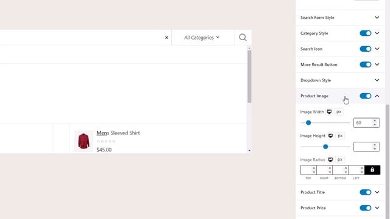This screenshot has width=390, height=219.
Task: Click the Search Form Style label
Action: click(317, 18)
